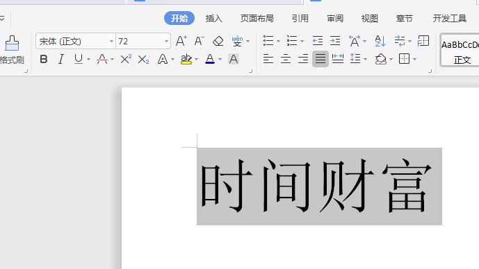Open the 引用 tab
This screenshot has height=269, width=479.
tap(300, 19)
